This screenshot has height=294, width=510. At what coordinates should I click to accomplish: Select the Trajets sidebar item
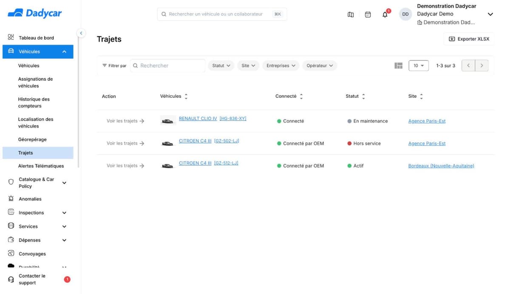[38, 153]
